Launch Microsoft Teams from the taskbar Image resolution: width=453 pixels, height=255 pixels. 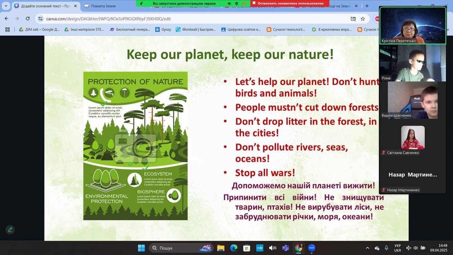coord(286,248)
